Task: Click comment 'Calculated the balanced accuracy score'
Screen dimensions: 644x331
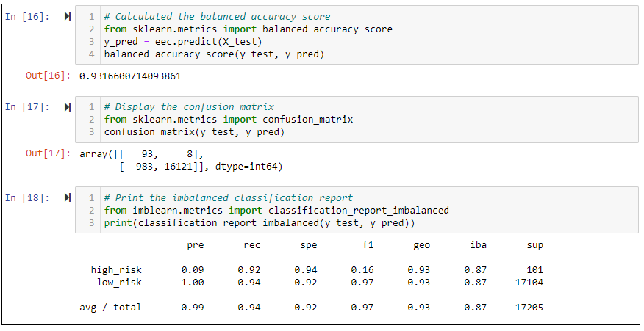Action: (217, 17)
